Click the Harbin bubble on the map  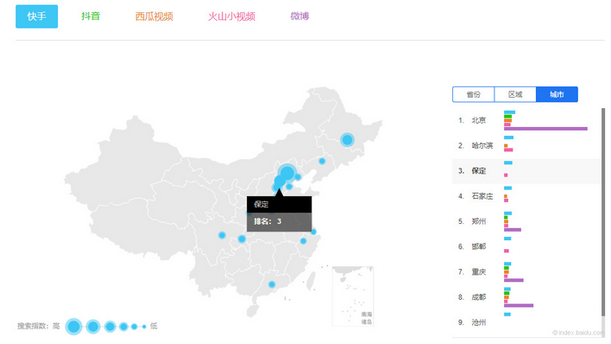coord(347,140)
